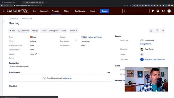Click the Bug issue type value

click(x=33, y=37)
